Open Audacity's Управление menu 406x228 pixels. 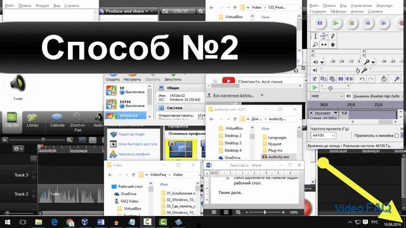(x=361, y=6)
